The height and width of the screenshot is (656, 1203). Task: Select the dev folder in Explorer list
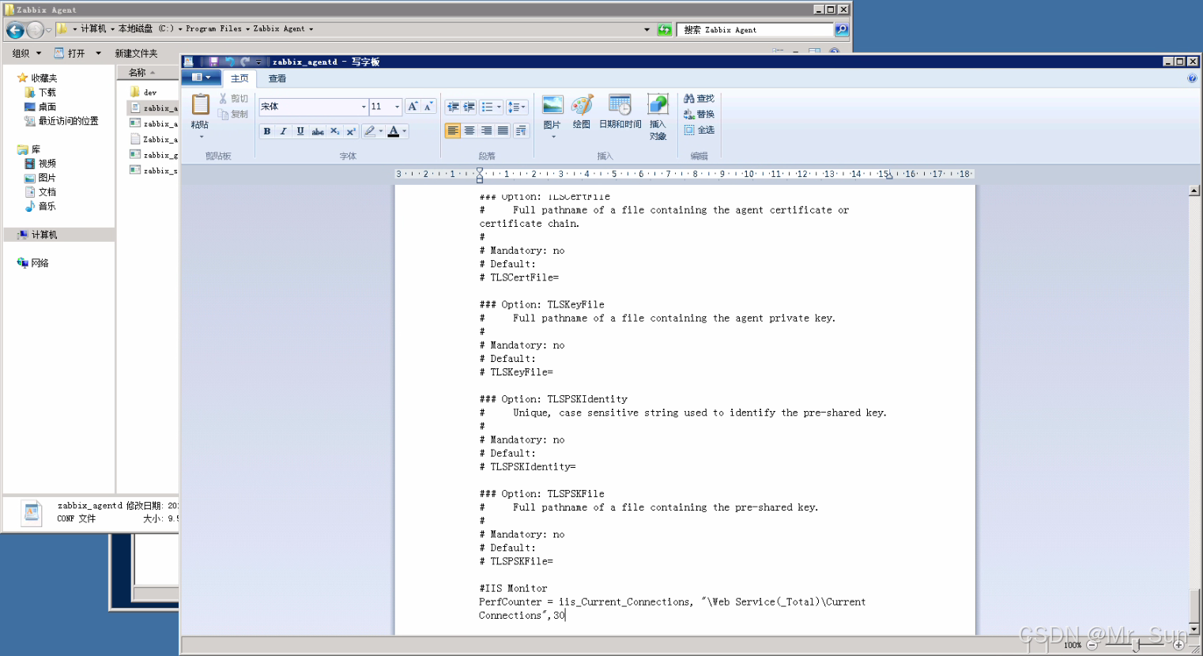pos(144,92)
